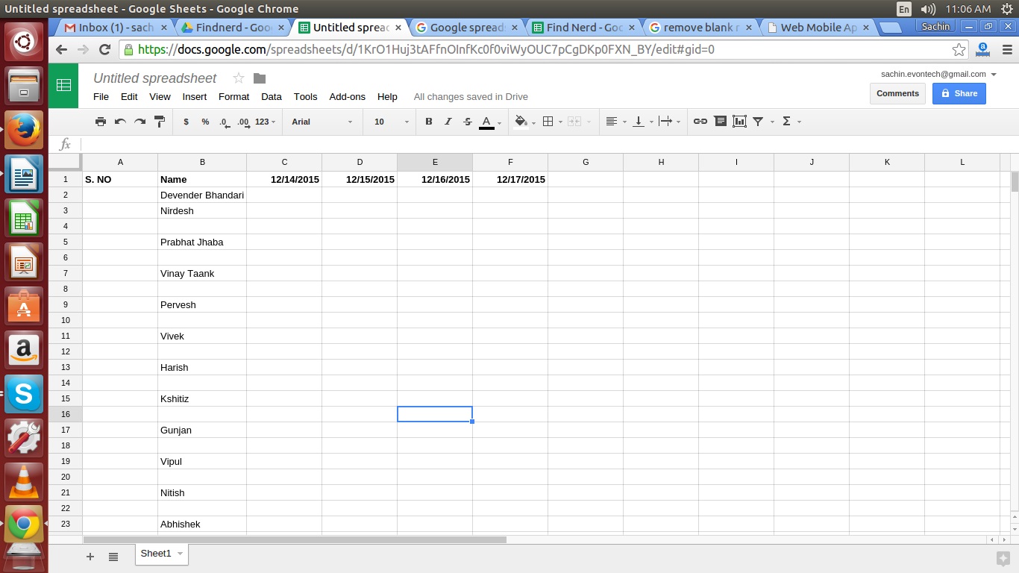This screenshot has width=1019, height=573.
Task: Open the Data menu
Action: [271, 96]
